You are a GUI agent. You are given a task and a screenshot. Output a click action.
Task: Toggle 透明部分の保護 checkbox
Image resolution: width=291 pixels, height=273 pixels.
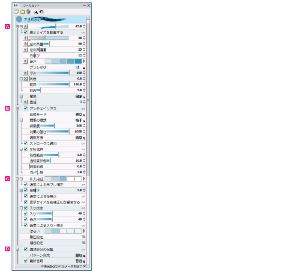tap(26, 249)
